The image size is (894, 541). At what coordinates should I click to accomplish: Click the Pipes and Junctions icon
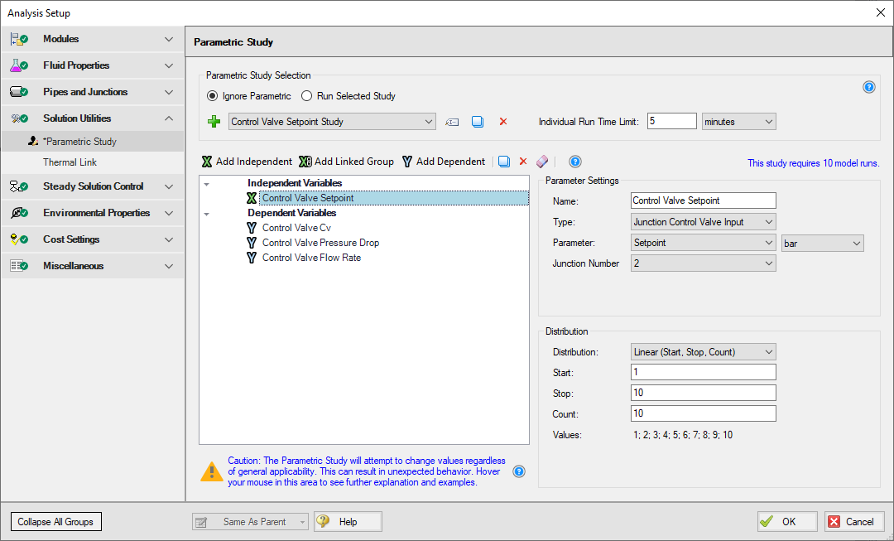pos(19,92)
